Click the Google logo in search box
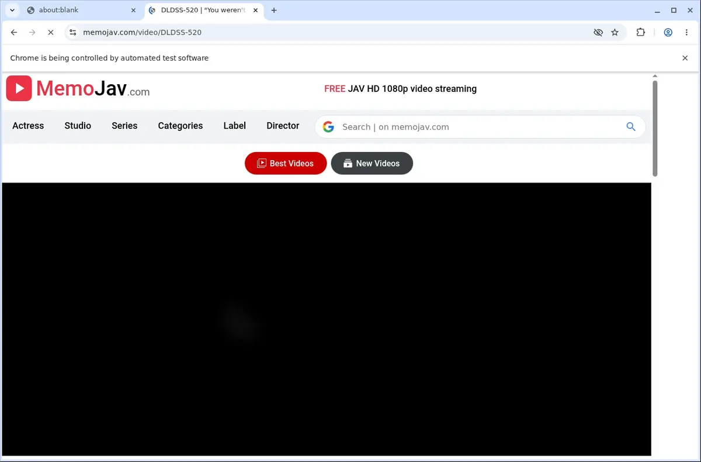Screen dimensions: 701x462 (x=328, y=127)
